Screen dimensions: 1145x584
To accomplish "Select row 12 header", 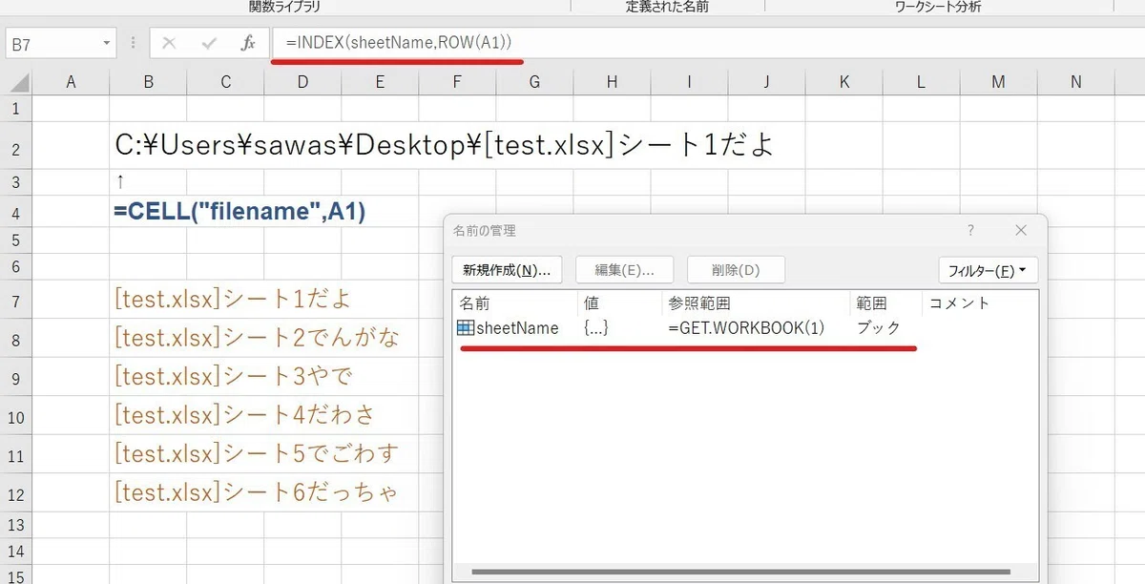I will click(x=16, y=493).
